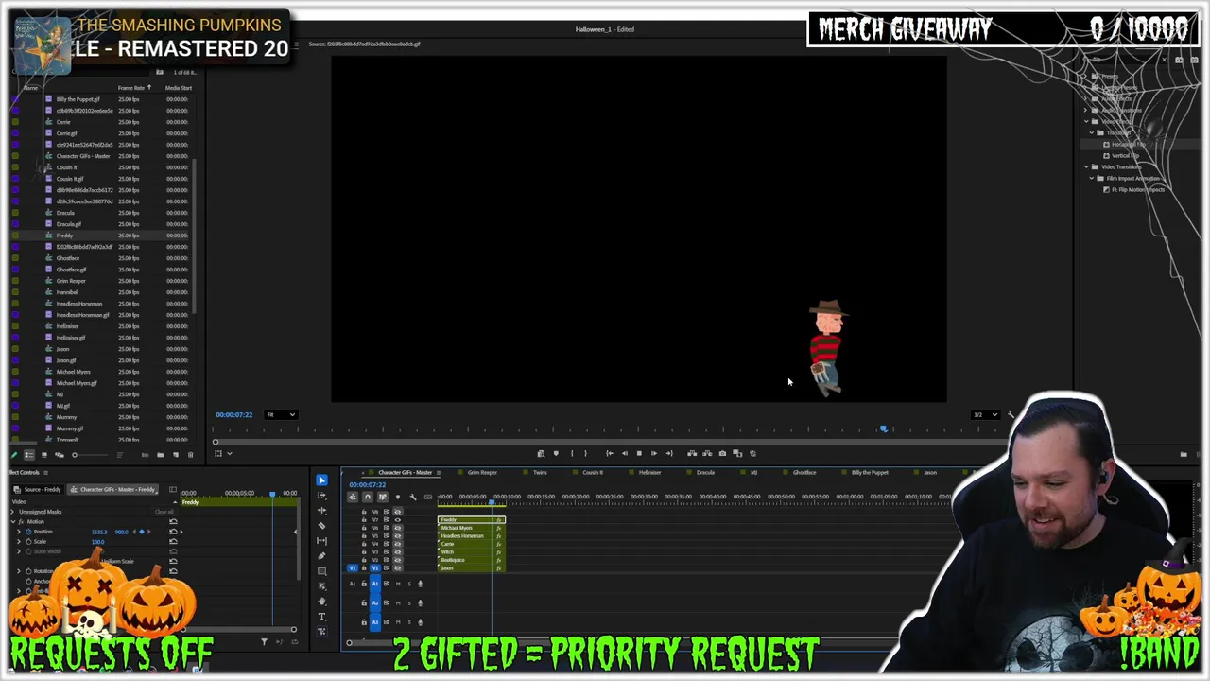Toggle linked selection in timeline
The height and width of the screenshot is (681, 1210).
click(383, 497)
